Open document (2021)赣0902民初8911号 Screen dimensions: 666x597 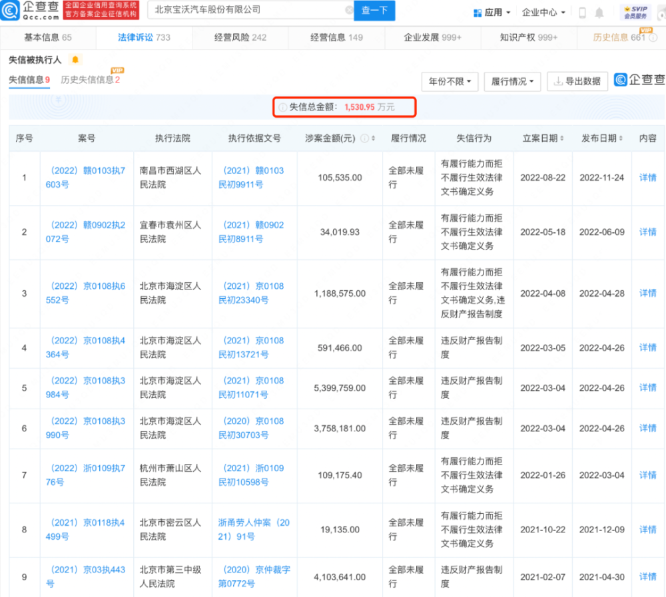click(251, 232)
